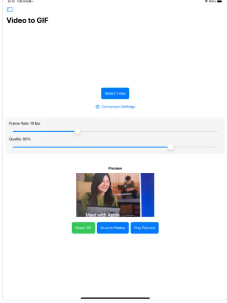The image size is (227, 303).
Task: Click the Video to GIF title
Action: tap(28, 20)
